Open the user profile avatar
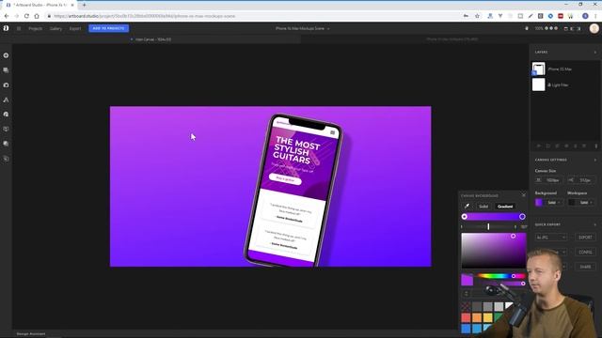 [594, 28]
